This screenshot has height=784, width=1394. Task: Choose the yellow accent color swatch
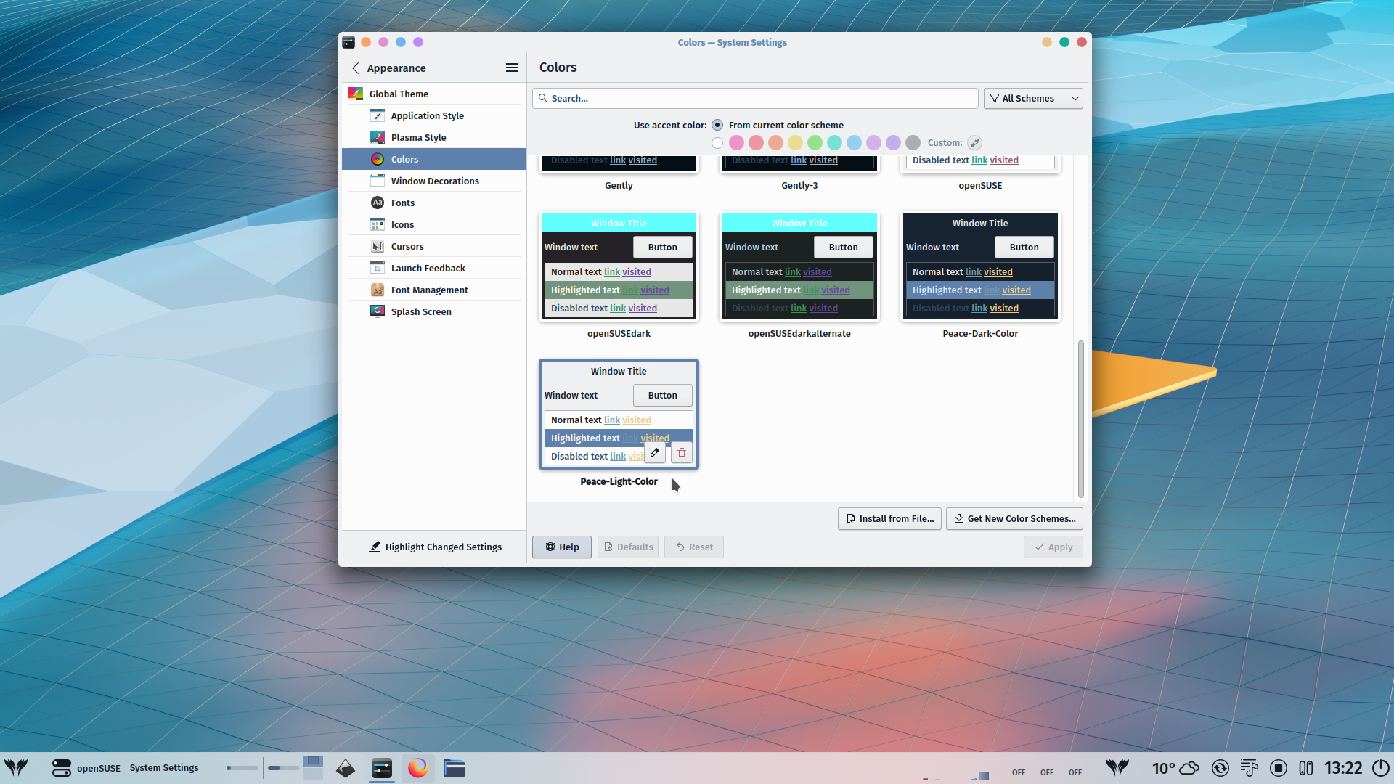click(796, 143)
